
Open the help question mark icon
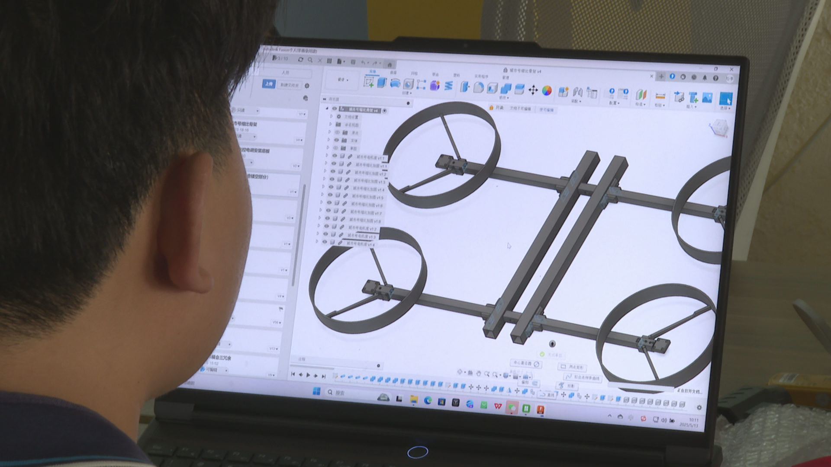[715, 78]
